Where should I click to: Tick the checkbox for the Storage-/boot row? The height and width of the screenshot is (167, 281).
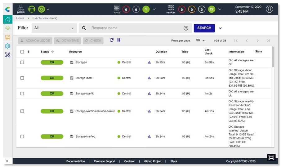click(22, 78)
